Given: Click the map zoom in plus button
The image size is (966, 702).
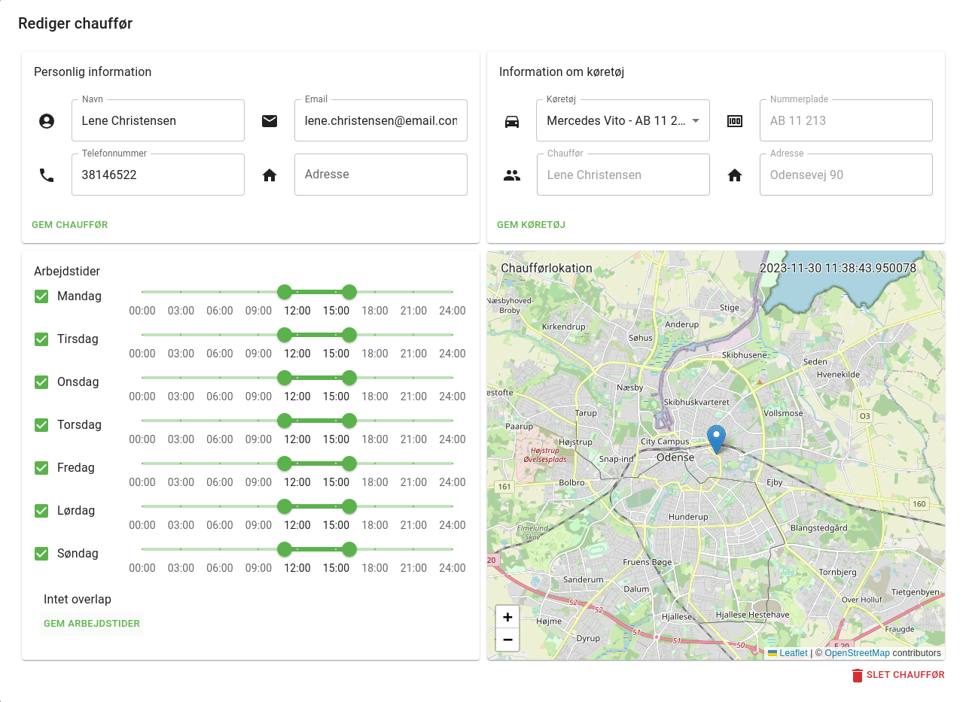Looking at the screenshot, I should 507,617.
